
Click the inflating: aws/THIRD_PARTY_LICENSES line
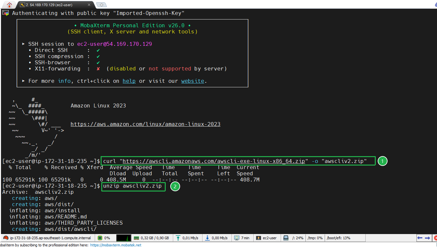(66, 223)
